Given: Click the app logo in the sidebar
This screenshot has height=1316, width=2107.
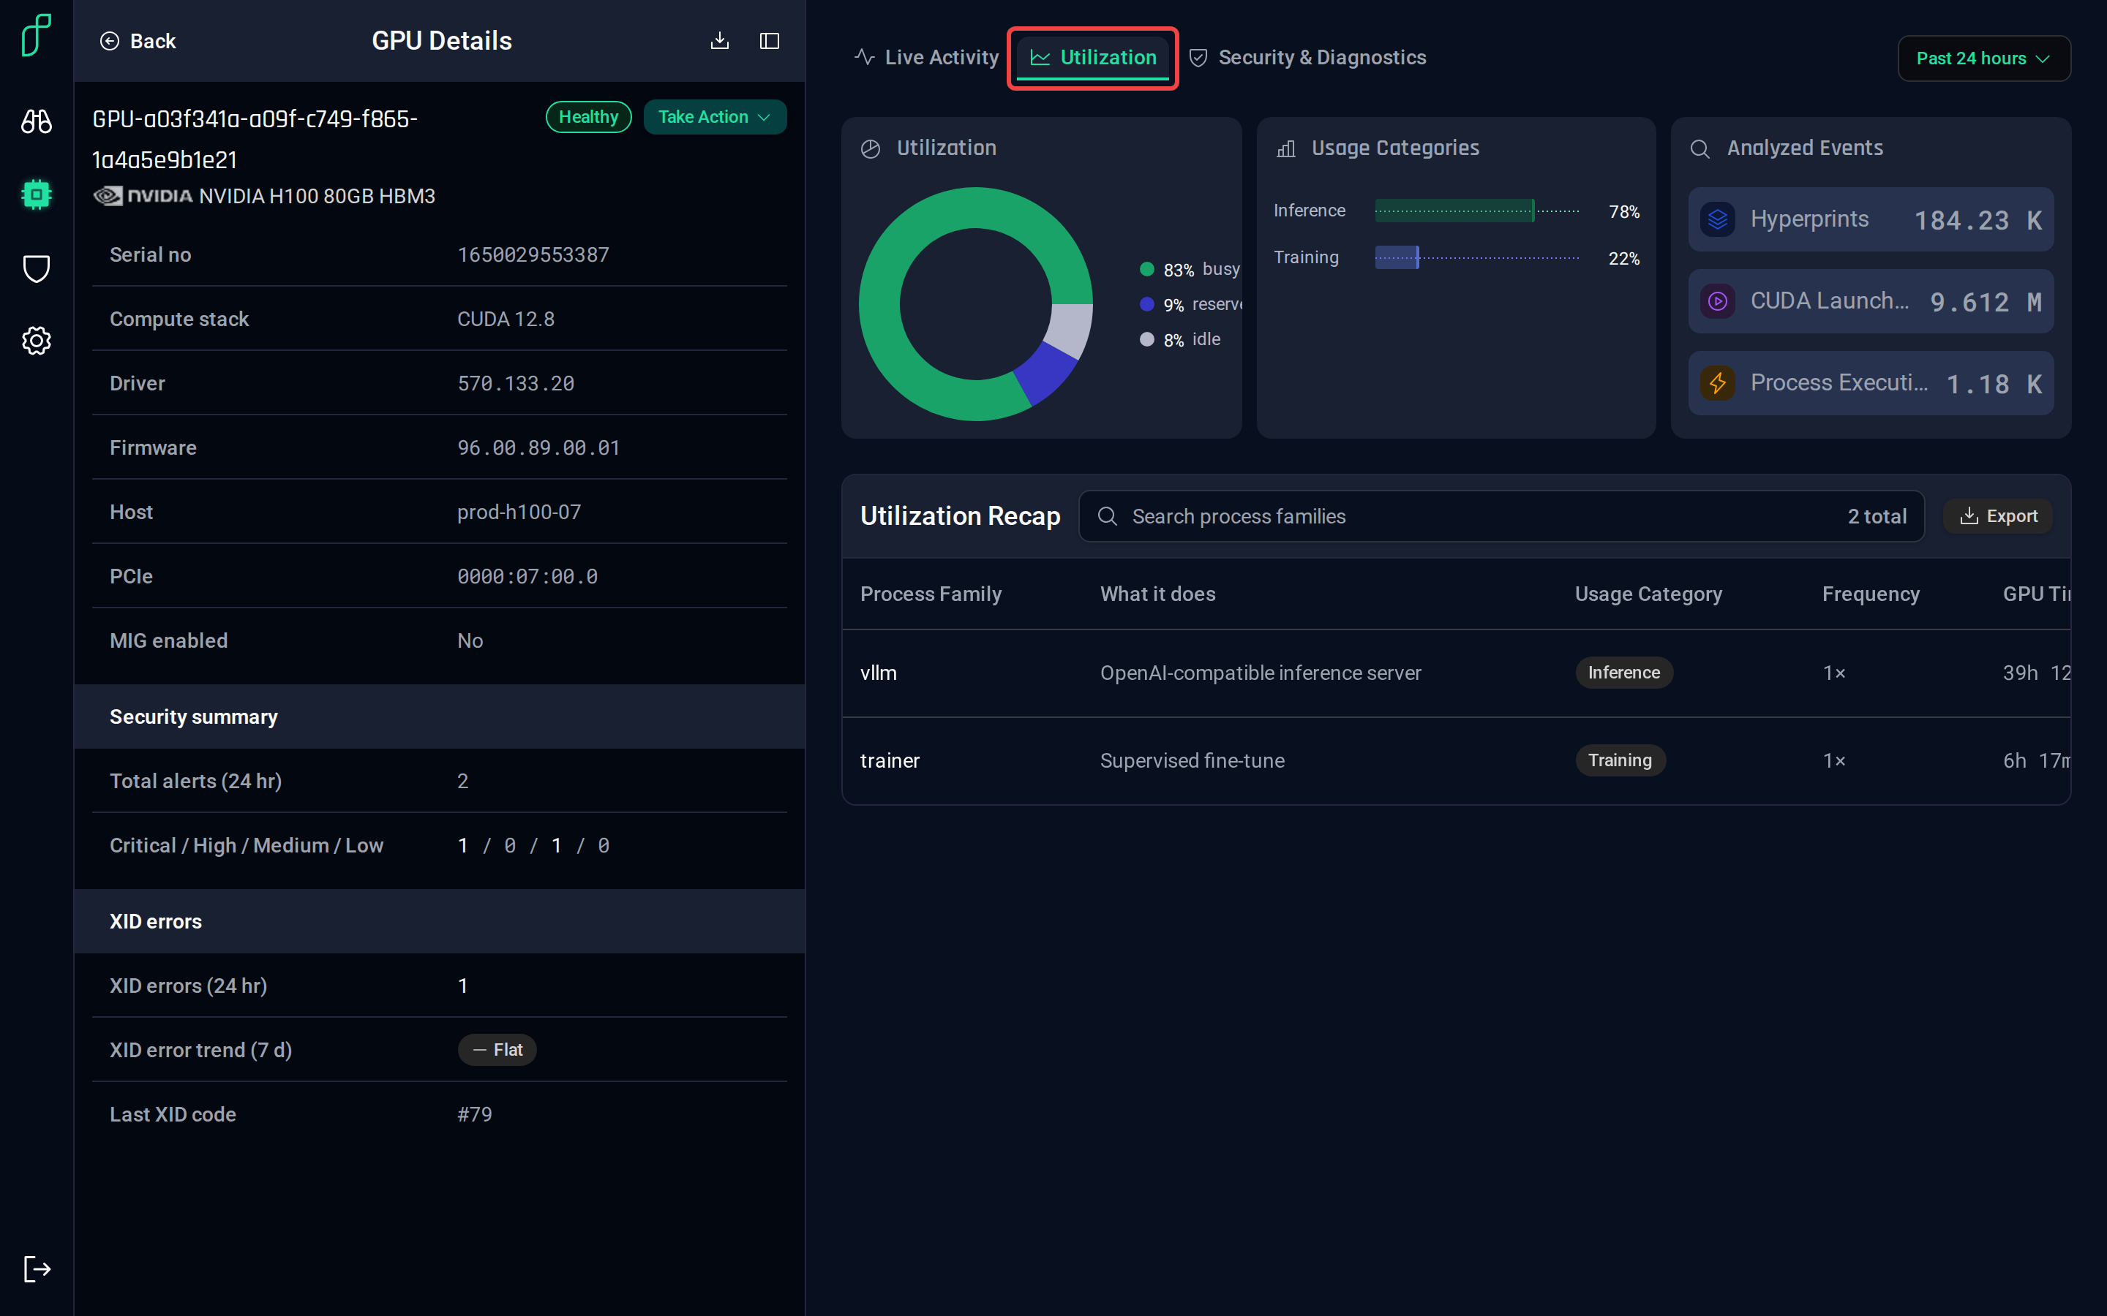Looking at the screenshot, I should click(x=37, y=36).
